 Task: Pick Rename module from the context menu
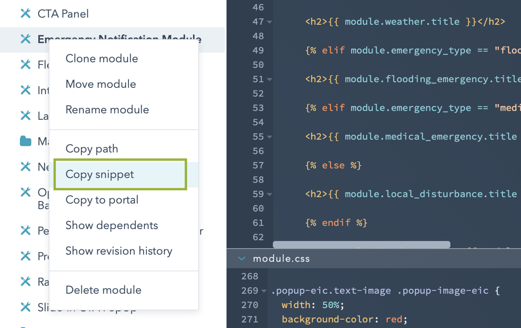pyautogui.click(x=124, y=109)
